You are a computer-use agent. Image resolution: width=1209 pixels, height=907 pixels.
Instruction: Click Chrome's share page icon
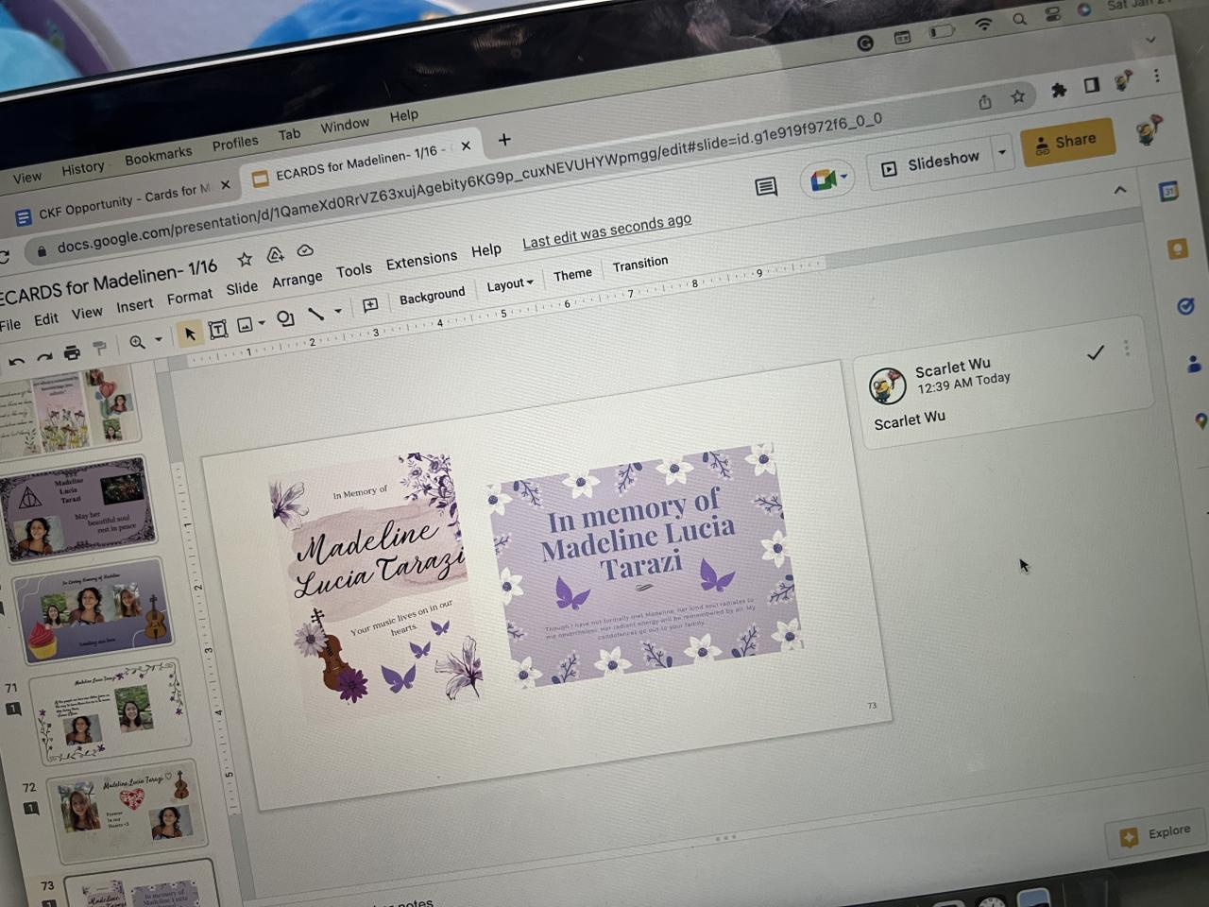(985, 101)
